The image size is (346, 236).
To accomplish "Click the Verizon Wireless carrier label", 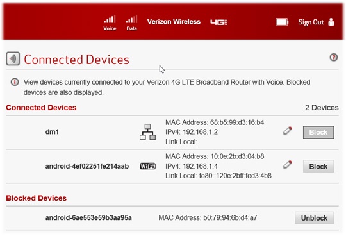I will (x=174, y=22).
